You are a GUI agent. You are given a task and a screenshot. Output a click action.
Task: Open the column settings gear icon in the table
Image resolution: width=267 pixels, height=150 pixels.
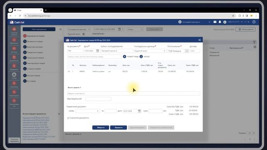pos(255,47)
